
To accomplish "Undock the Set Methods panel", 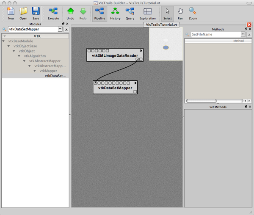I will (246, 107).
